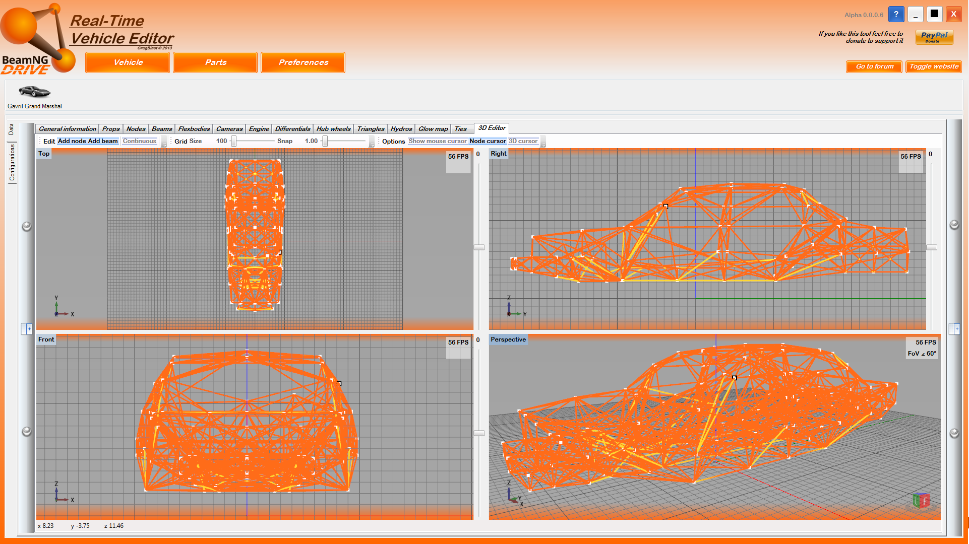Image resolution: width=969 pixels, height=544 pixels.
Task: Select the Gavril Grand Marshal car icon
Action: pos(34,92)
